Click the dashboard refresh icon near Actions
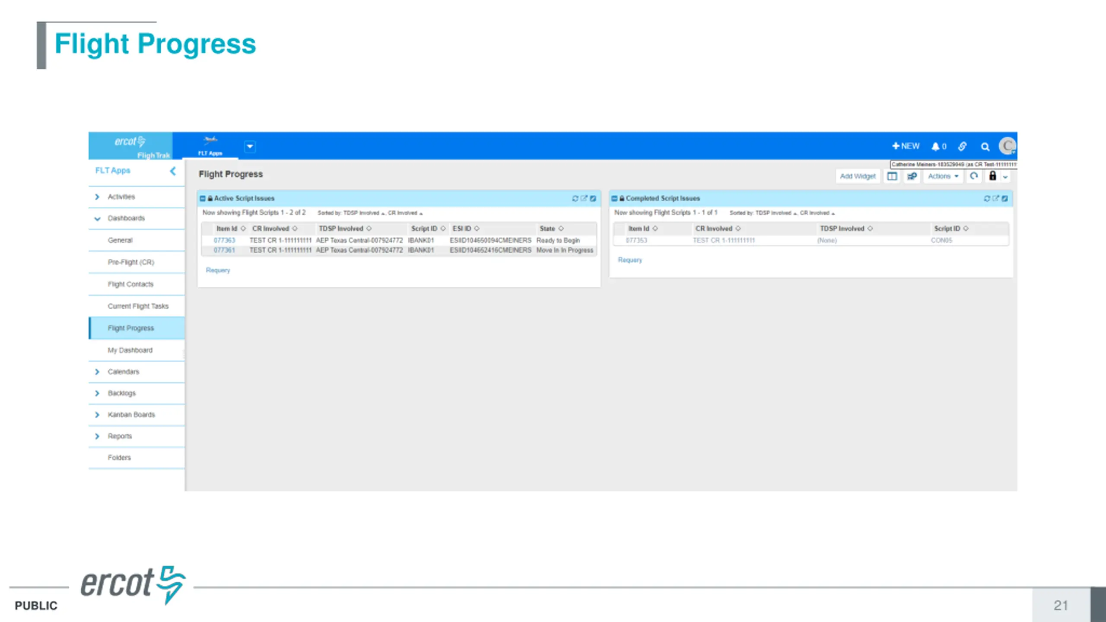1106x622 pixels. 974,176
